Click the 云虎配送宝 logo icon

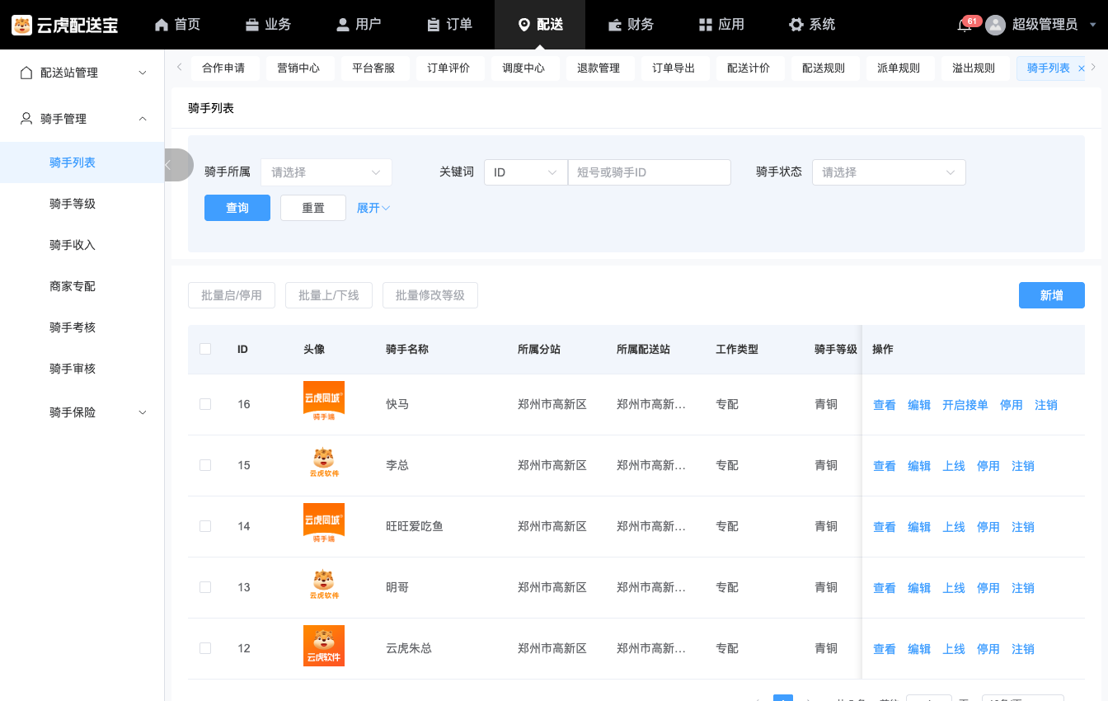coord(21,25)
